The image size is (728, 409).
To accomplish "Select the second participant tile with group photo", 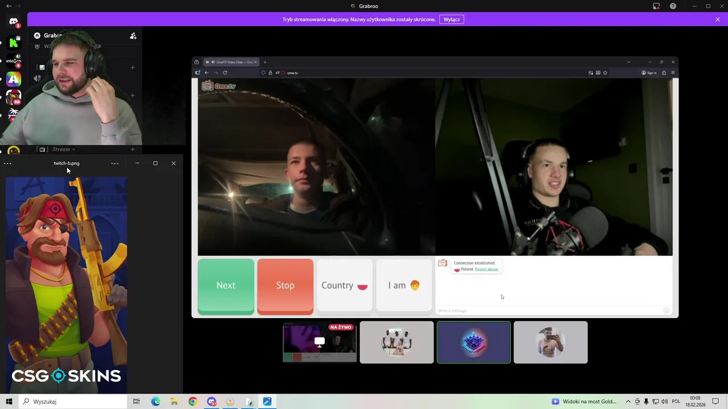I will tap(397, 342).
